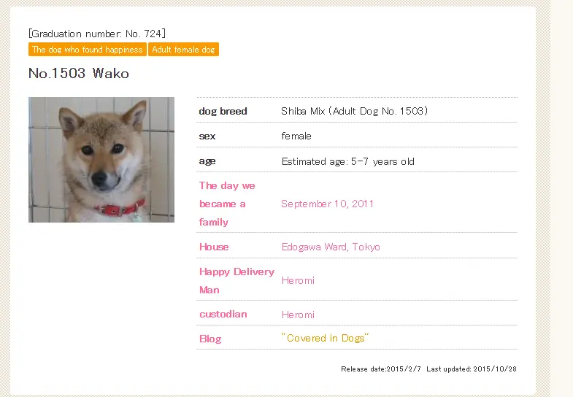This screenshot has width=573, height=397.
Task: Select "The dog who found happiness" tag
Action: [88, 50]
